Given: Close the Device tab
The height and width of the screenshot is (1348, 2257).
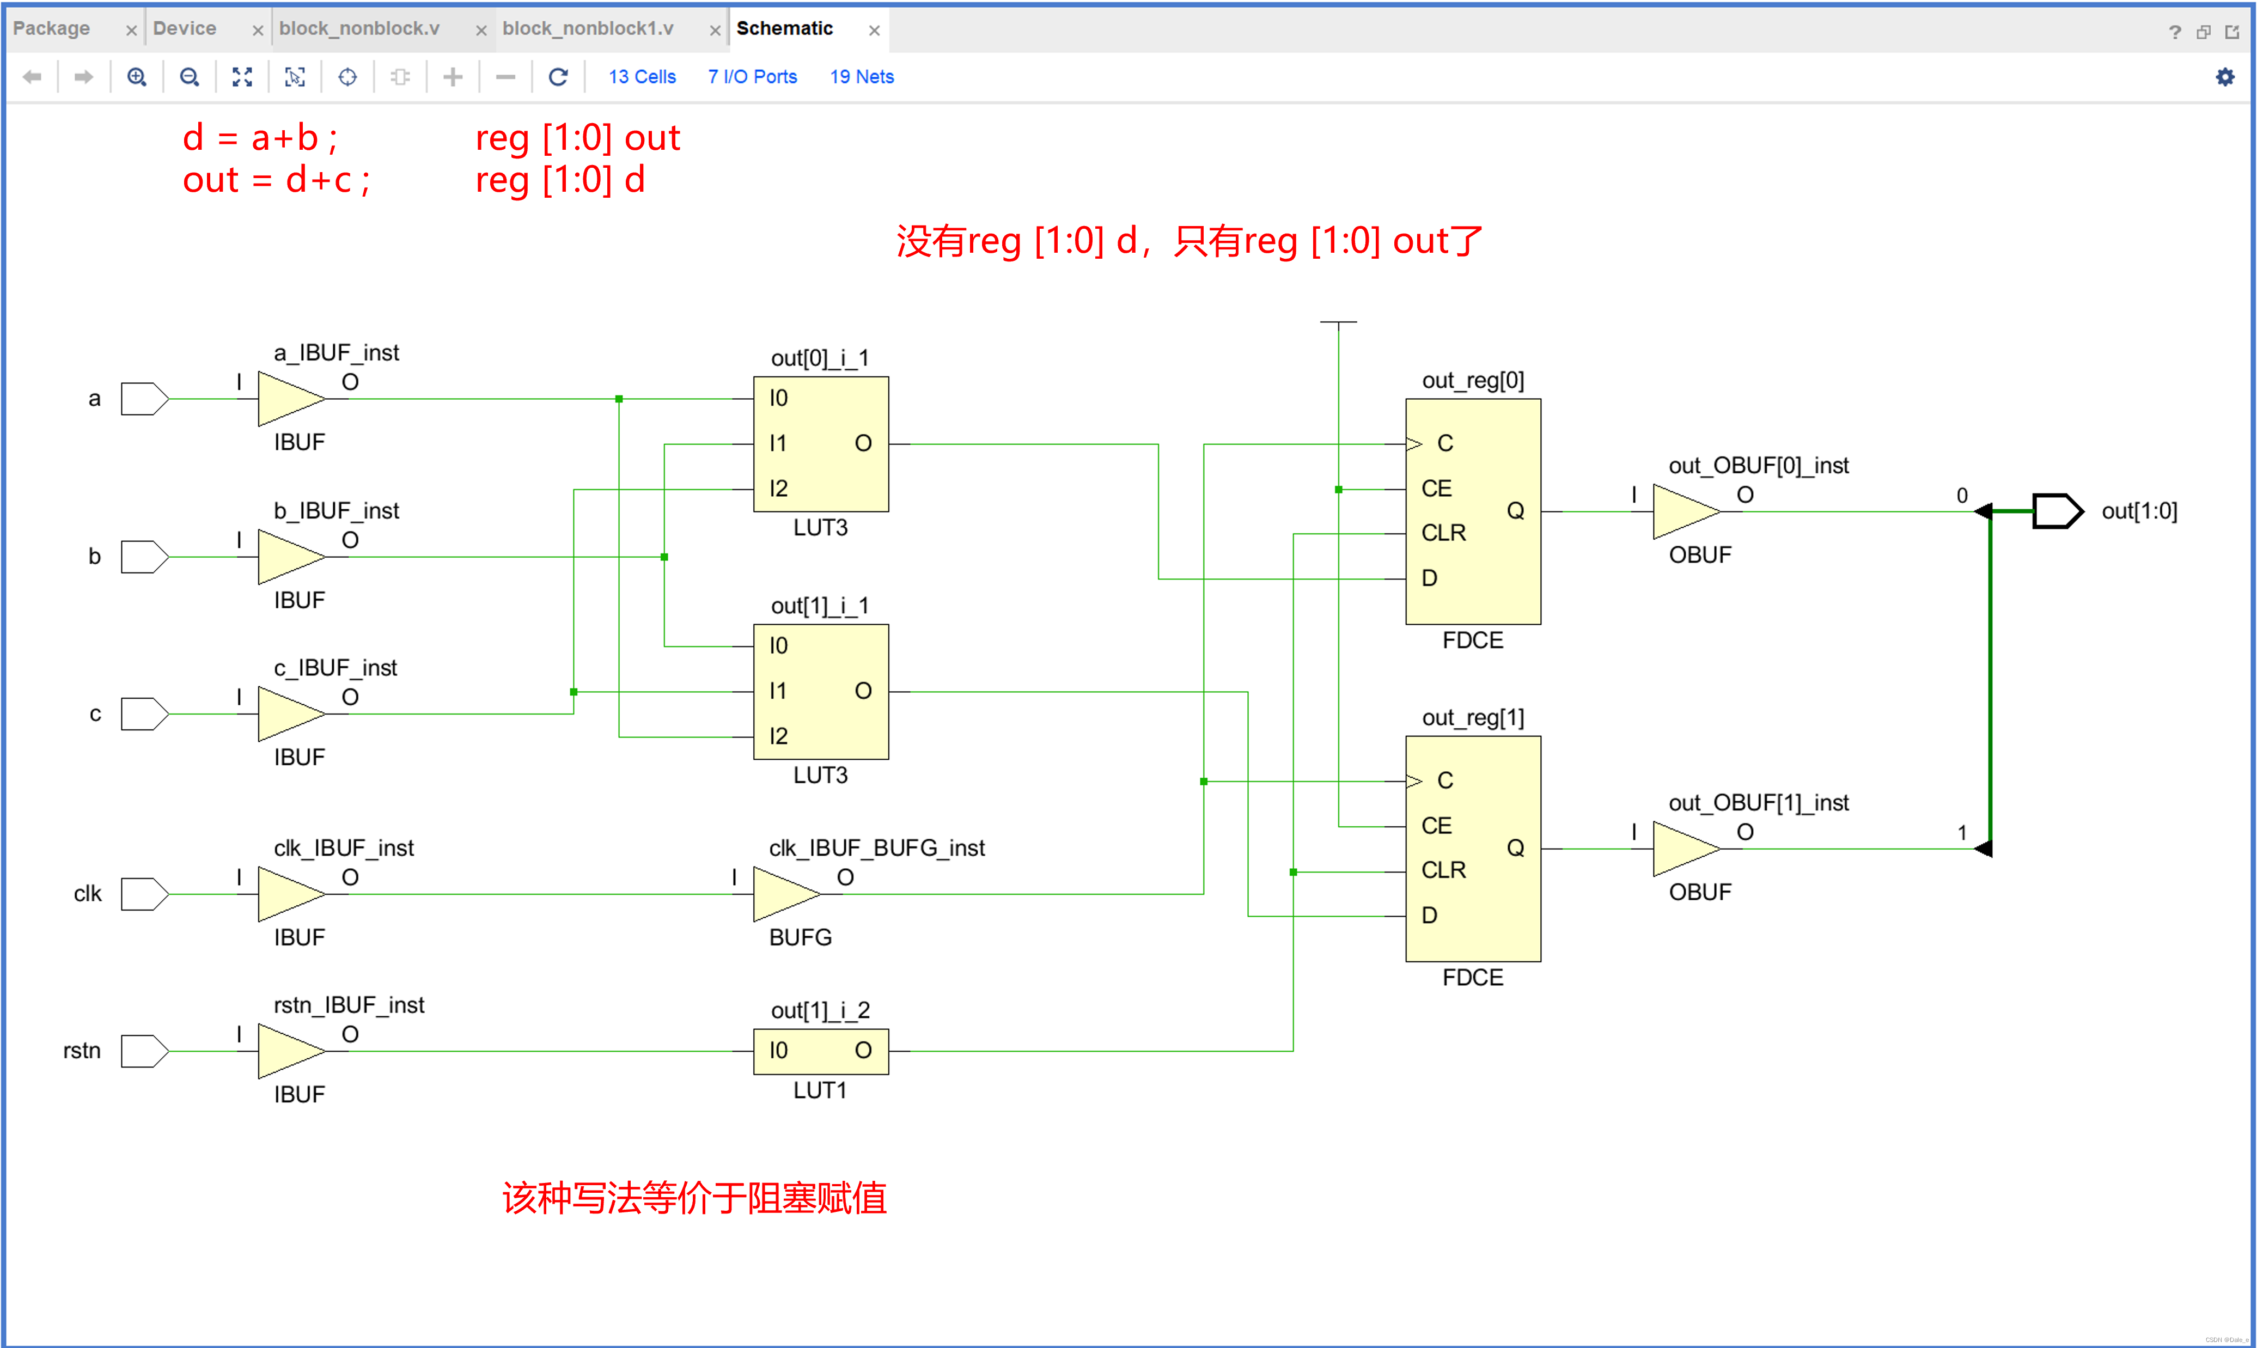Looking at the screenshot, I should (x=257, y=31).
